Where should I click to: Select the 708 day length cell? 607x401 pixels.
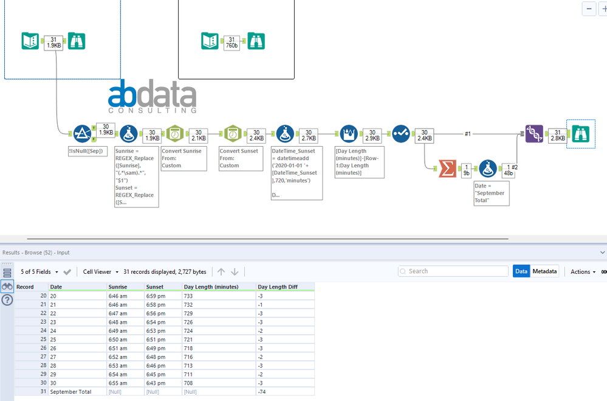pyautogui.click(x=219, y=383)
